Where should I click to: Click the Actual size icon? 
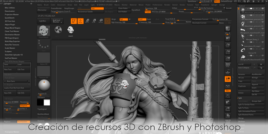228,52
